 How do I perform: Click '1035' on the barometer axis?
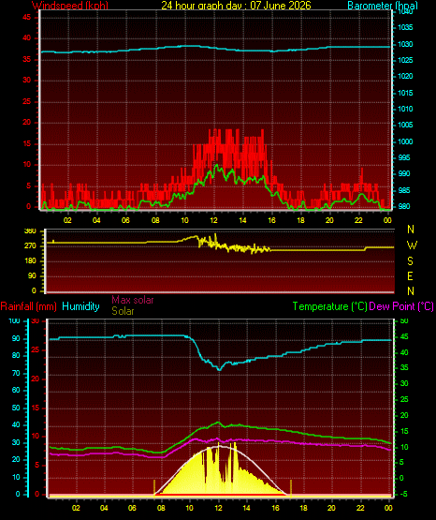click(x=405, y=27)
